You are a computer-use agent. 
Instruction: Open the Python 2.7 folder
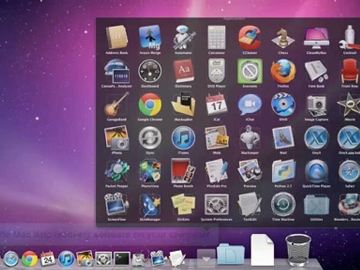click(283, 171)
